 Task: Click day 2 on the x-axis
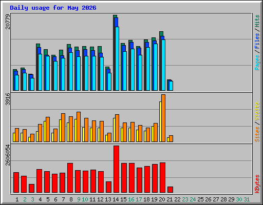tap(25, 199)
